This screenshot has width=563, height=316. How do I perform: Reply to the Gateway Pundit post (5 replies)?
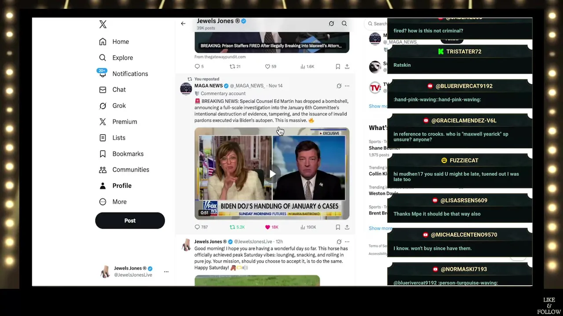pyautogui.click(x=199, y=67)
